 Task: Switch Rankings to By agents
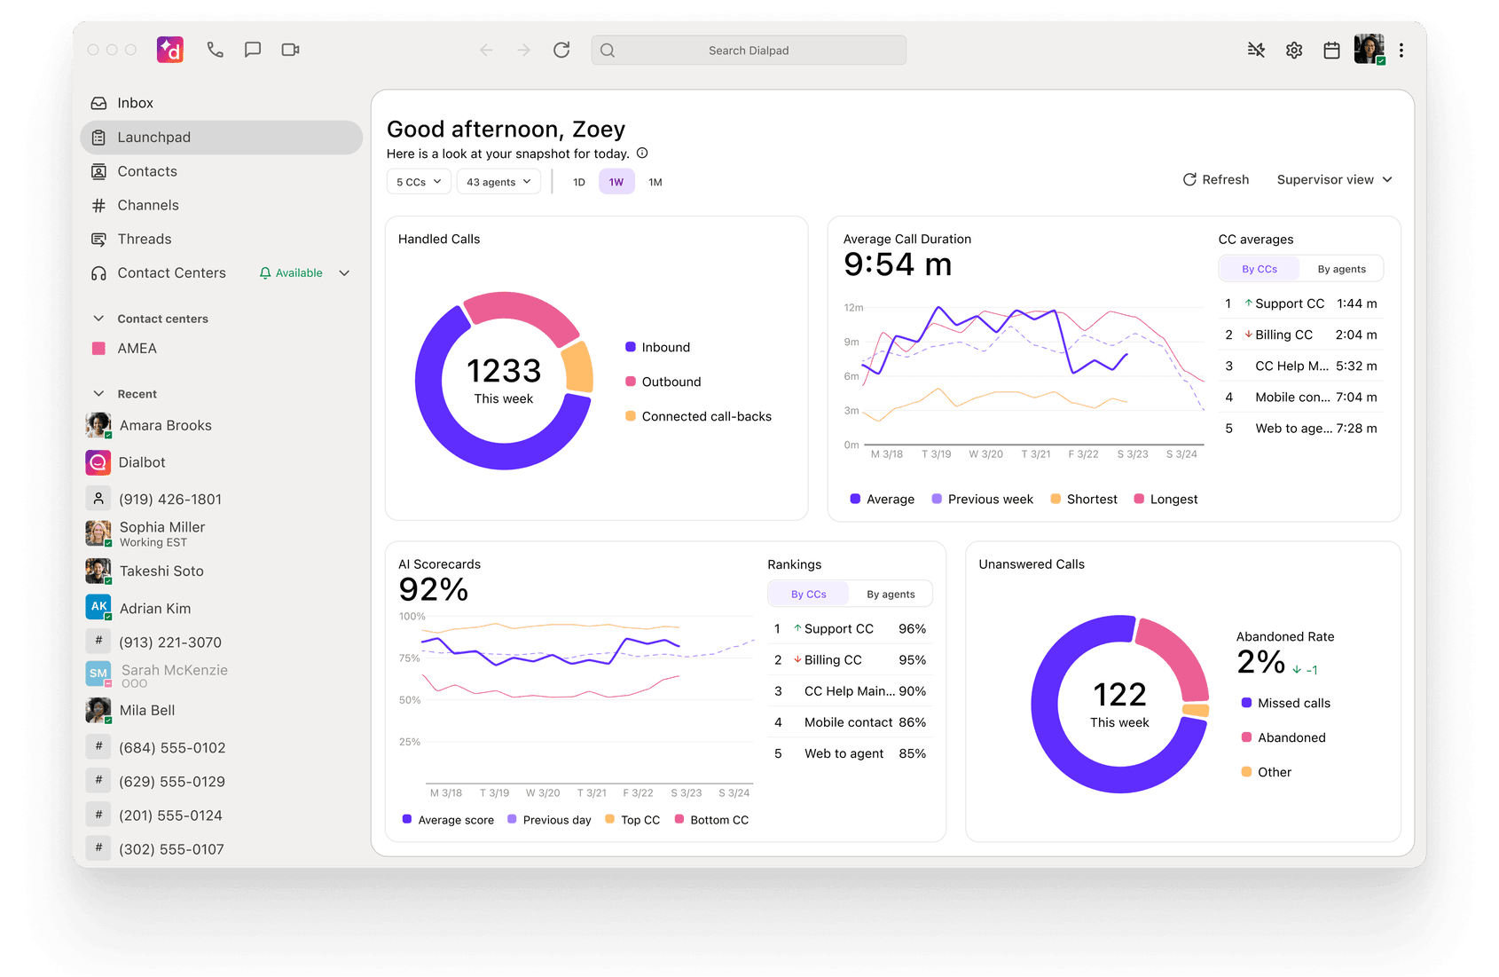point(891,595)
